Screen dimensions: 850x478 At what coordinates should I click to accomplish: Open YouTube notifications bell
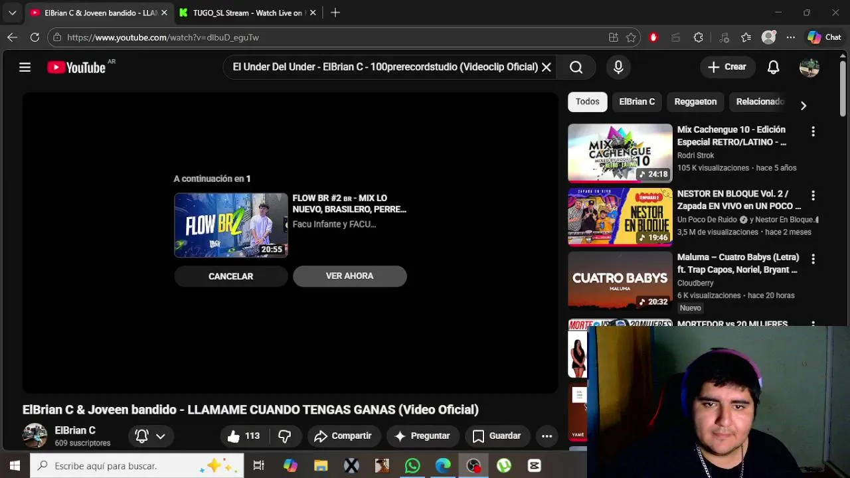[x=773, y=67]
